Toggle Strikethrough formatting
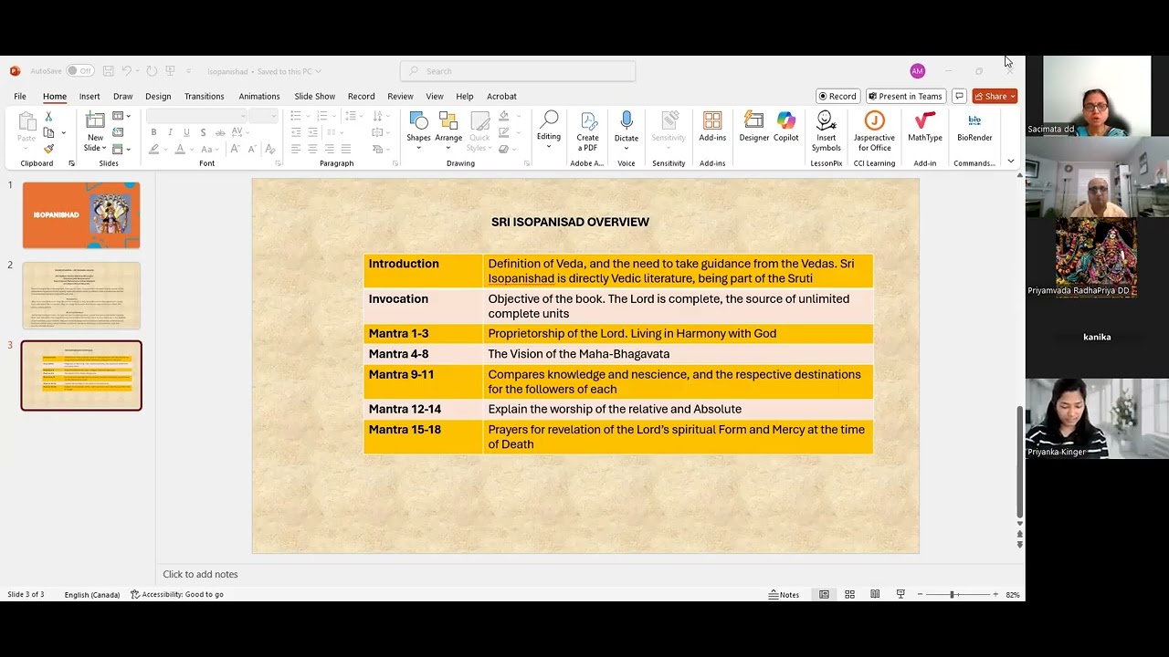Screen dimensions: 1169x657 [219, 133]
